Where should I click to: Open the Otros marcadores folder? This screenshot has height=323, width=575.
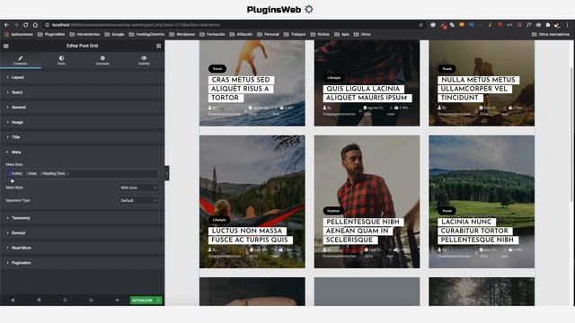[x=551, y=34]
